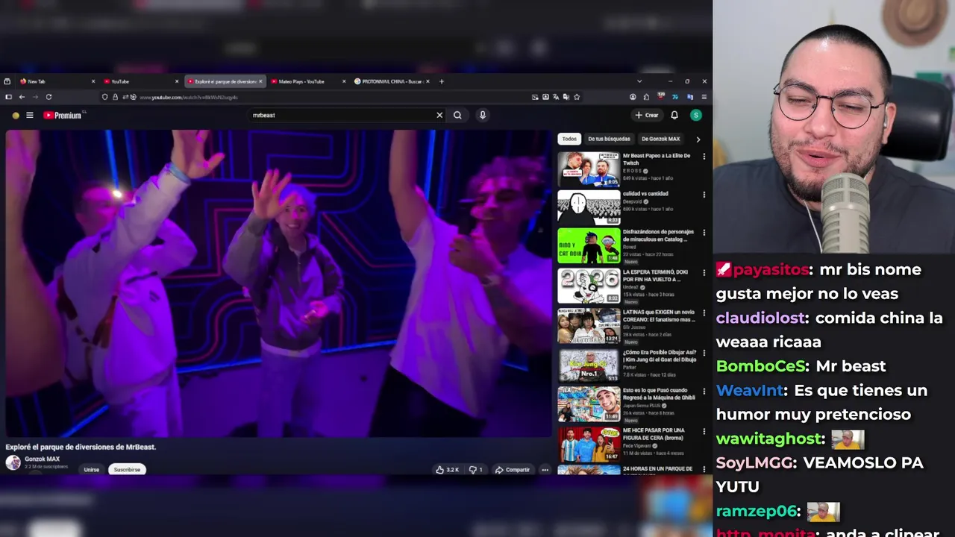Open the Crear button

pos(647,116)
